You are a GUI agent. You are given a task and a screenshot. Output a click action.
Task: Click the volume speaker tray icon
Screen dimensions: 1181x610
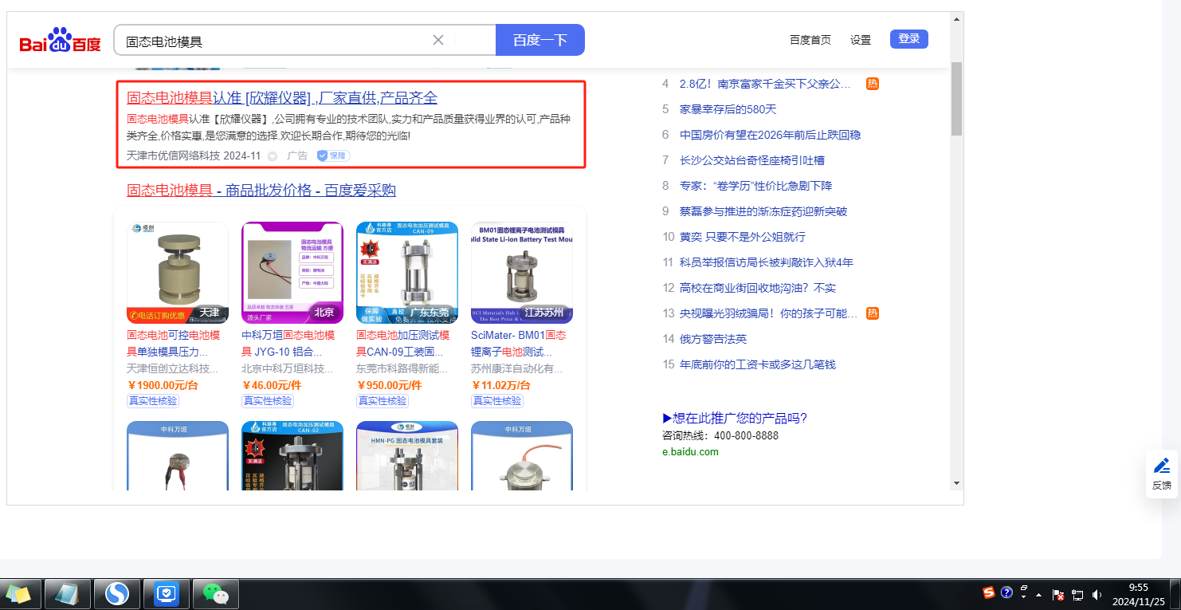(x=1097, y=595)
